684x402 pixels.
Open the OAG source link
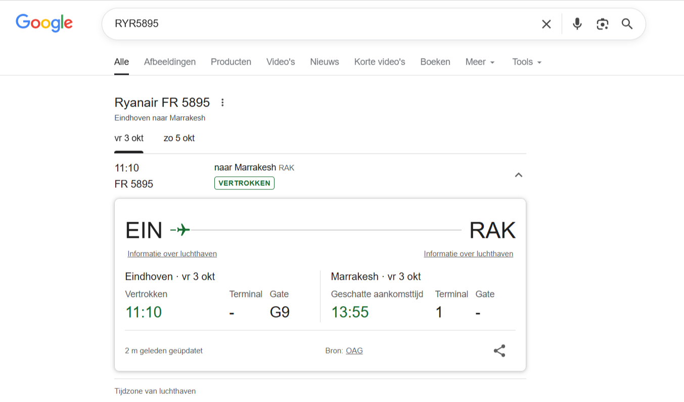[354, 351]
